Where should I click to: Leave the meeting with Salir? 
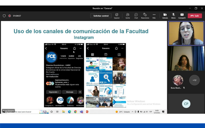coord(195,16)
